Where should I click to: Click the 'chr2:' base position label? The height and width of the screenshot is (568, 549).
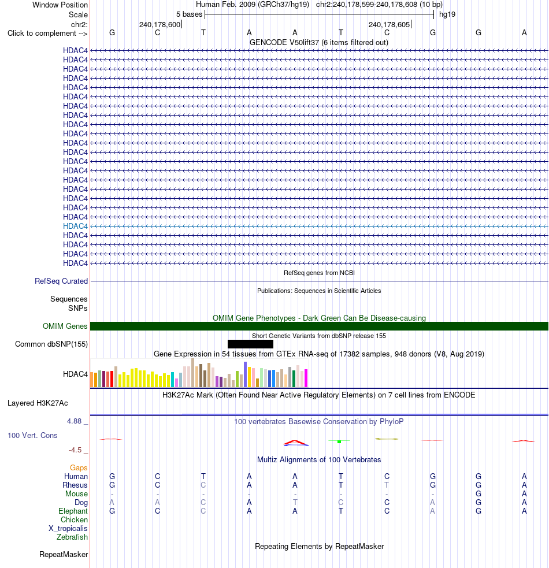tap(79, 25)
